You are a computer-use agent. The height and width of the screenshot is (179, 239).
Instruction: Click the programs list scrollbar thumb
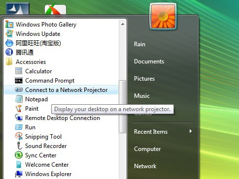123,107
